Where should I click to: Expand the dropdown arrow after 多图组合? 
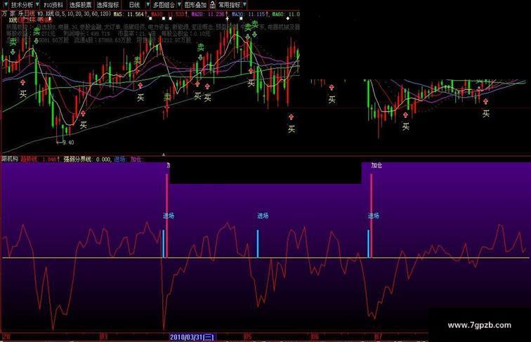tap(180, 5)
